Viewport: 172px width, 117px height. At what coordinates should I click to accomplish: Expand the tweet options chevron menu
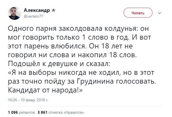click(x=160, y=13)
